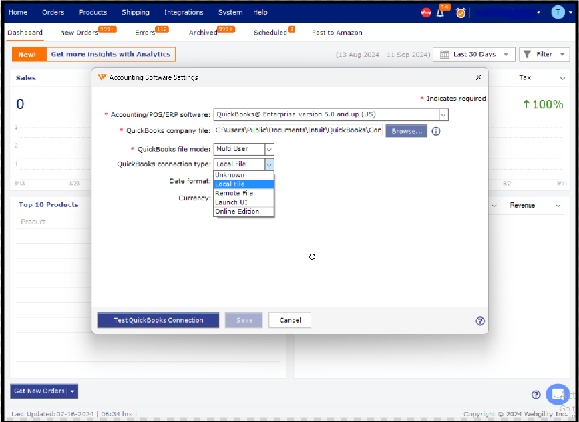The height and width of the screenshot is (422, 579).
Task: Click the Filter funnel icon
Action: (527, 54)
